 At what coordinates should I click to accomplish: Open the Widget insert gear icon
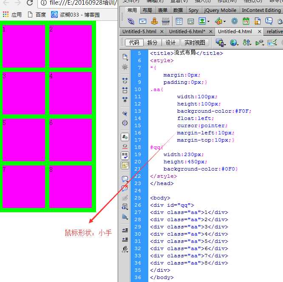[x=235, y=21]
